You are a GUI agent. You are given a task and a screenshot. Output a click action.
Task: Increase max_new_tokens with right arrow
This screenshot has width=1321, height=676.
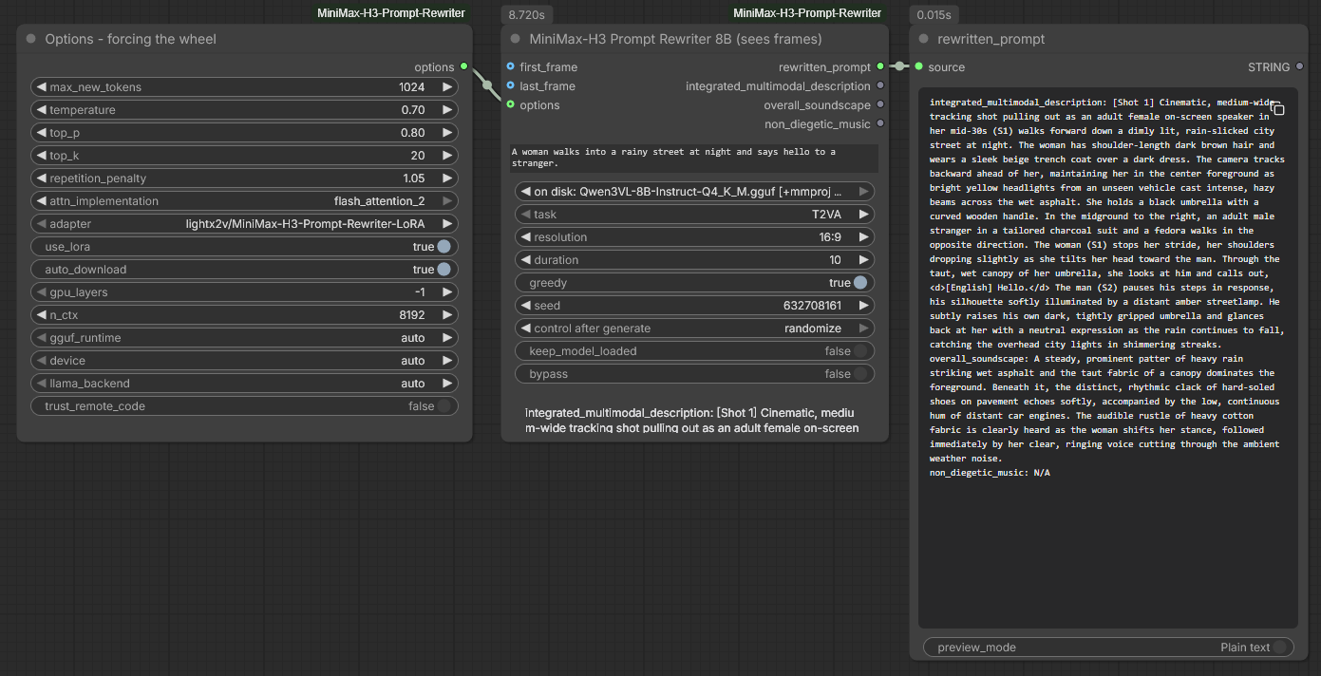[x=446, y=87]
